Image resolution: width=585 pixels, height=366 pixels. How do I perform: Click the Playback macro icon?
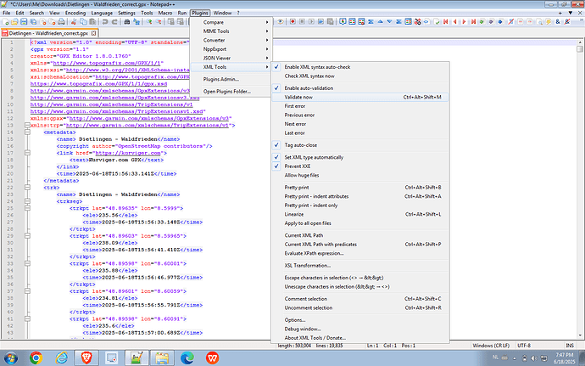311,22
